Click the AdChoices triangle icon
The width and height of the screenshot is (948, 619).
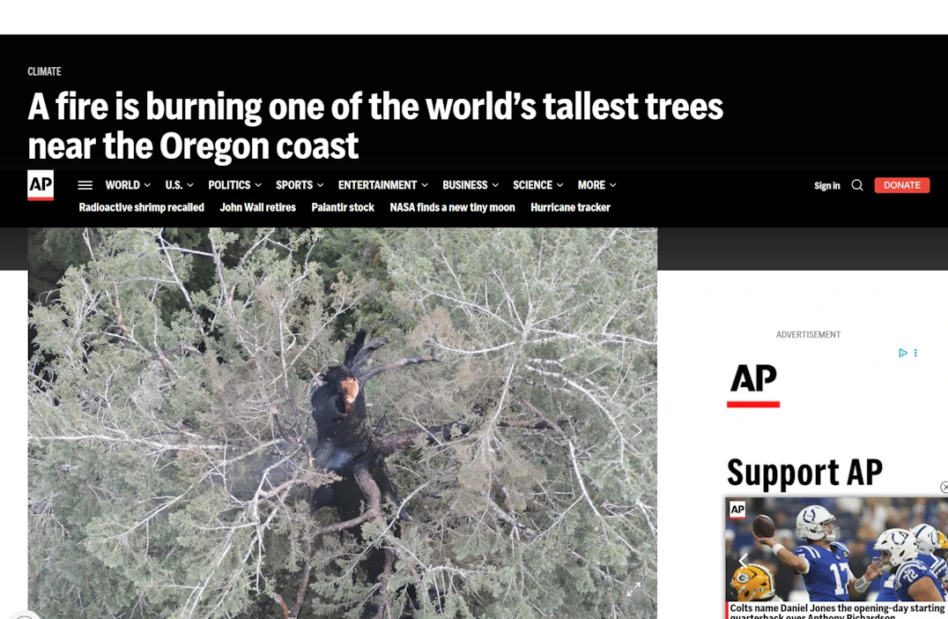[x=903, y=353]
